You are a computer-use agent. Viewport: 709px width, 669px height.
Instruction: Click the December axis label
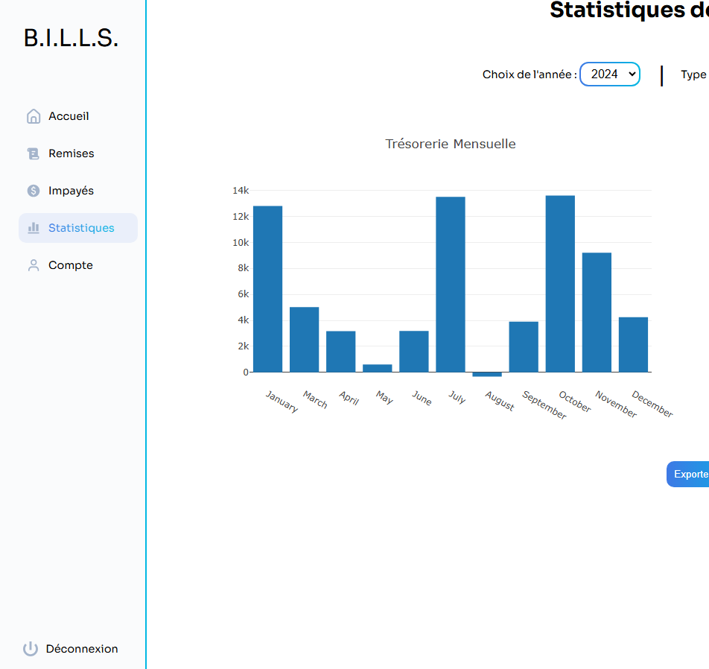coord(652,404)
